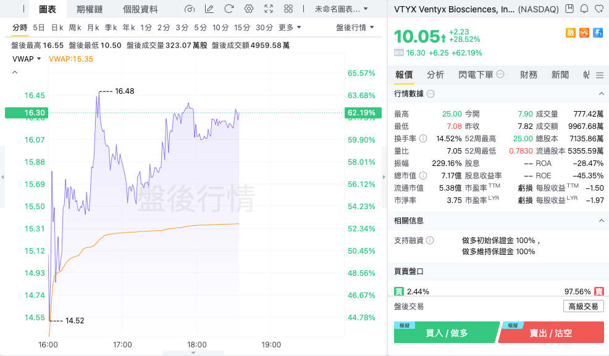This screenshot has width=609, height=356.
Task: Select the 季k timeframe
Action: (x=111, y=28)
